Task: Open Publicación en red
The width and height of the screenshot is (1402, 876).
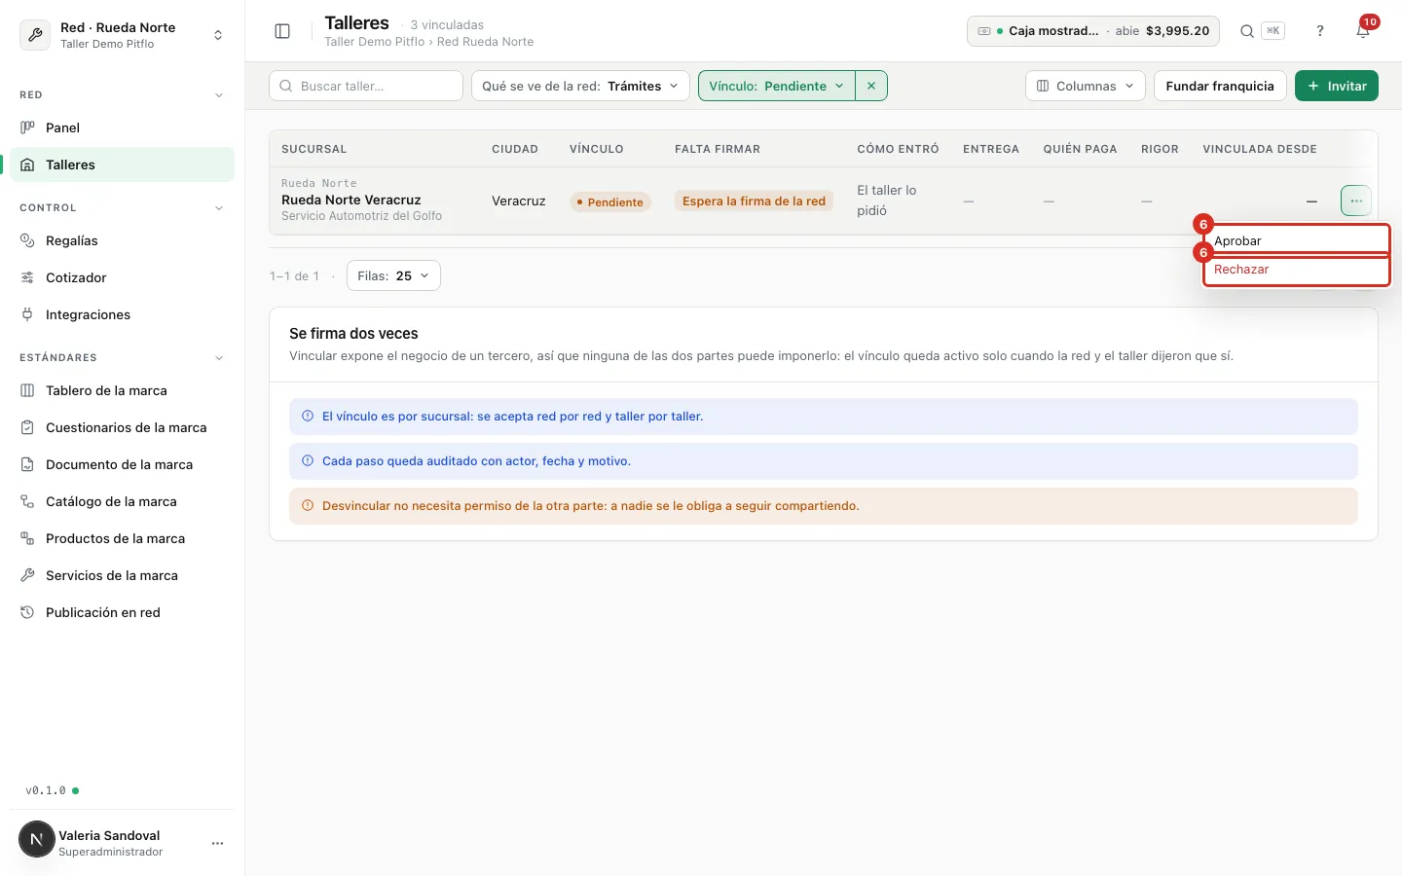Action: point(122,612)
